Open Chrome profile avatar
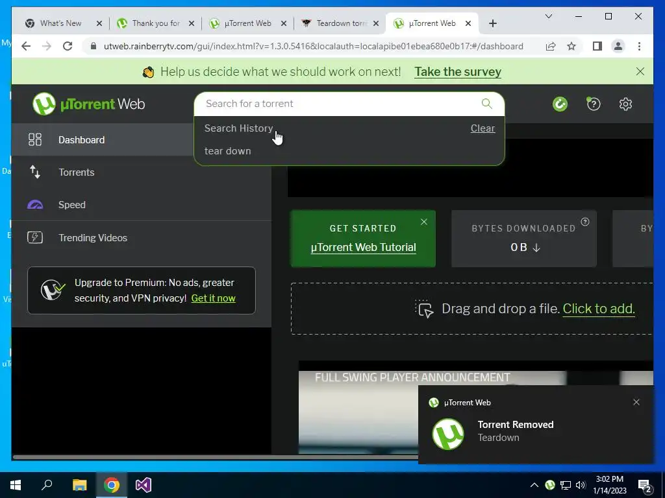This screenshot has height=498, width=665. click(618, 46)
